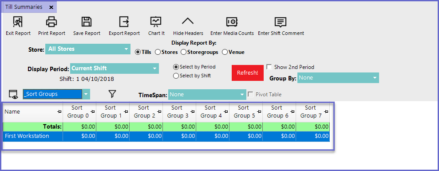Click Totals Sort Group 4 value
The height and width of the screenshot is (171, 439).
click(213, 127)
